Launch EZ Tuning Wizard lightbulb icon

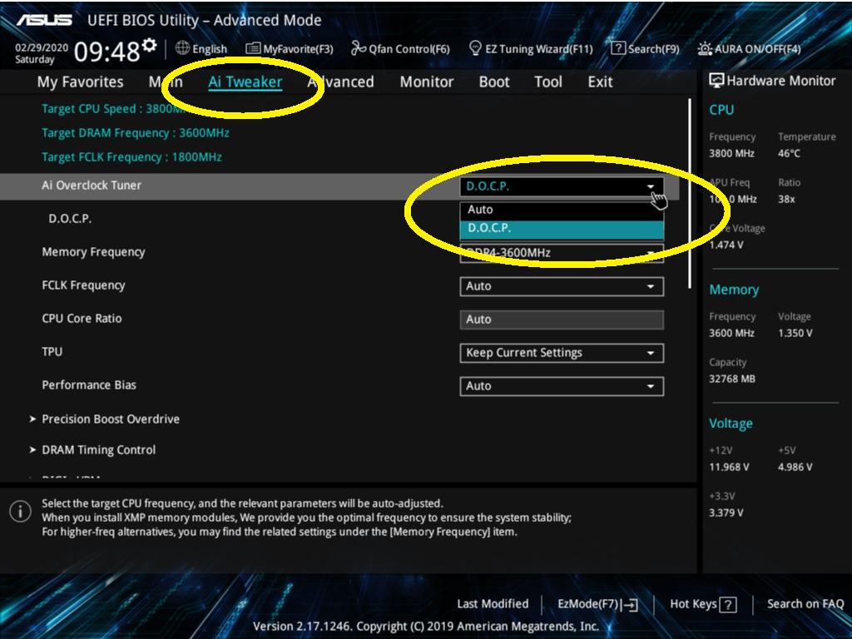(475, 48)
